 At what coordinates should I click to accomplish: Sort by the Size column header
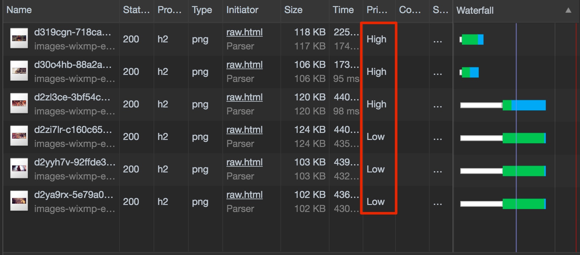293,10
